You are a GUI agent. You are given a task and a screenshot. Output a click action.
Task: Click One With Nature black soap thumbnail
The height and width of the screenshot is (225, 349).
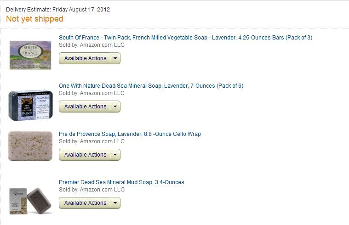30,105
